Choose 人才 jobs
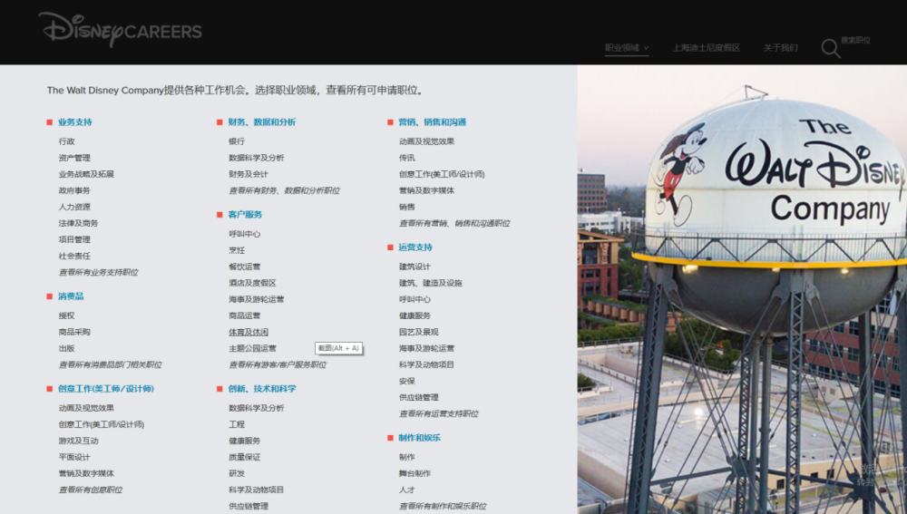 [406, 490]
